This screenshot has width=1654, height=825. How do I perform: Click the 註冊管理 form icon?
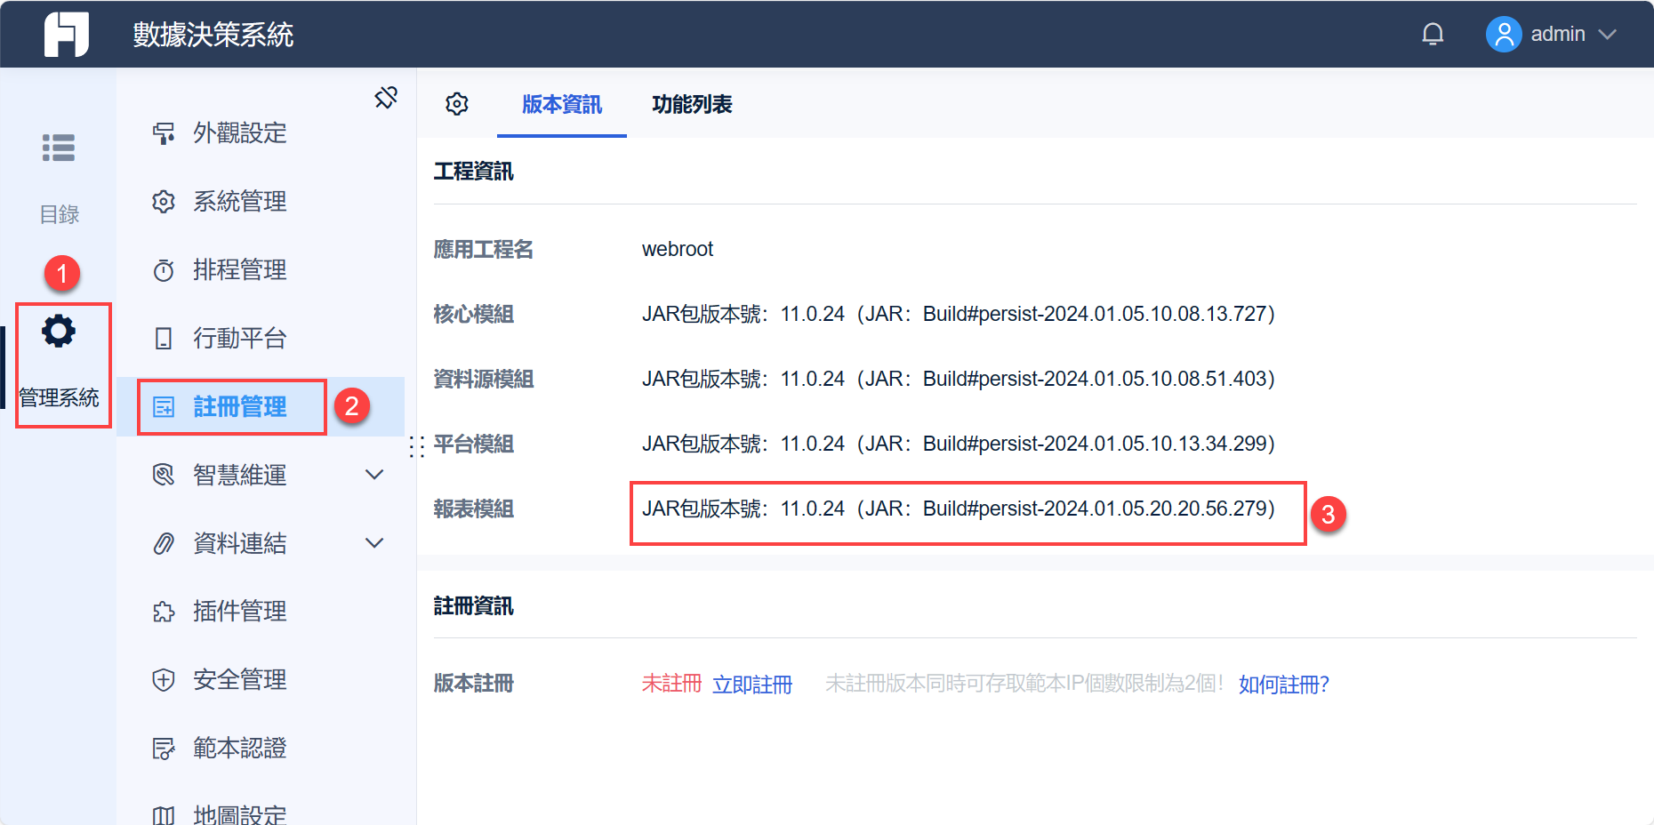coord(164,407)
